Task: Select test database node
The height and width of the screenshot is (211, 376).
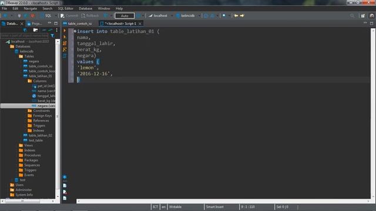Action: pos(20,180)
